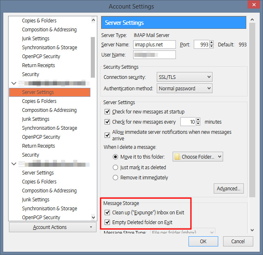
Task: Open the topmost Copies & Folders item
Action: [x=39, y=21]
